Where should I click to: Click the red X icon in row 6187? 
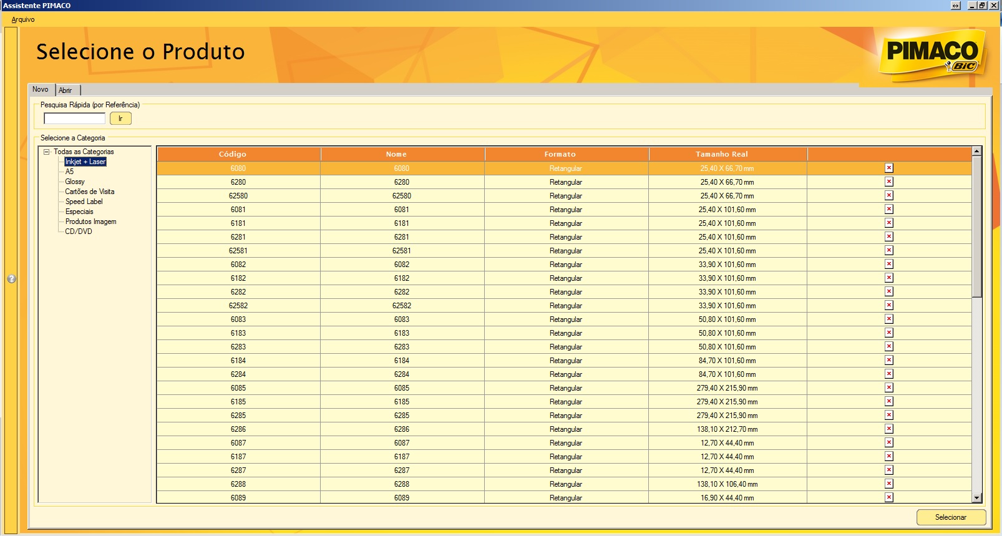pyautogui.click(x=889, y=456)
